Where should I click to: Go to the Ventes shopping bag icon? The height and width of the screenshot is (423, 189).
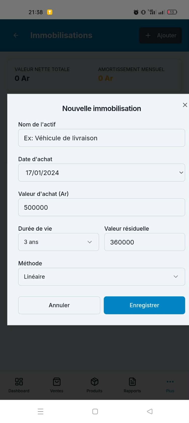tap(57, 382)
